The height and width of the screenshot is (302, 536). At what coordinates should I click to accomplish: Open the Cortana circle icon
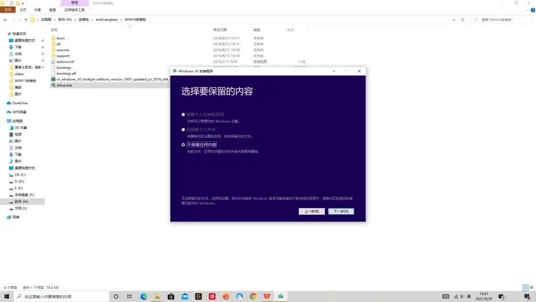tap(116, 296)
